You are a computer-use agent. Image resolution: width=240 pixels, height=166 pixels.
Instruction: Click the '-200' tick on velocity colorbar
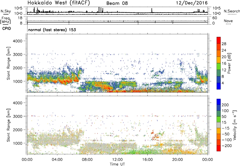226,146
